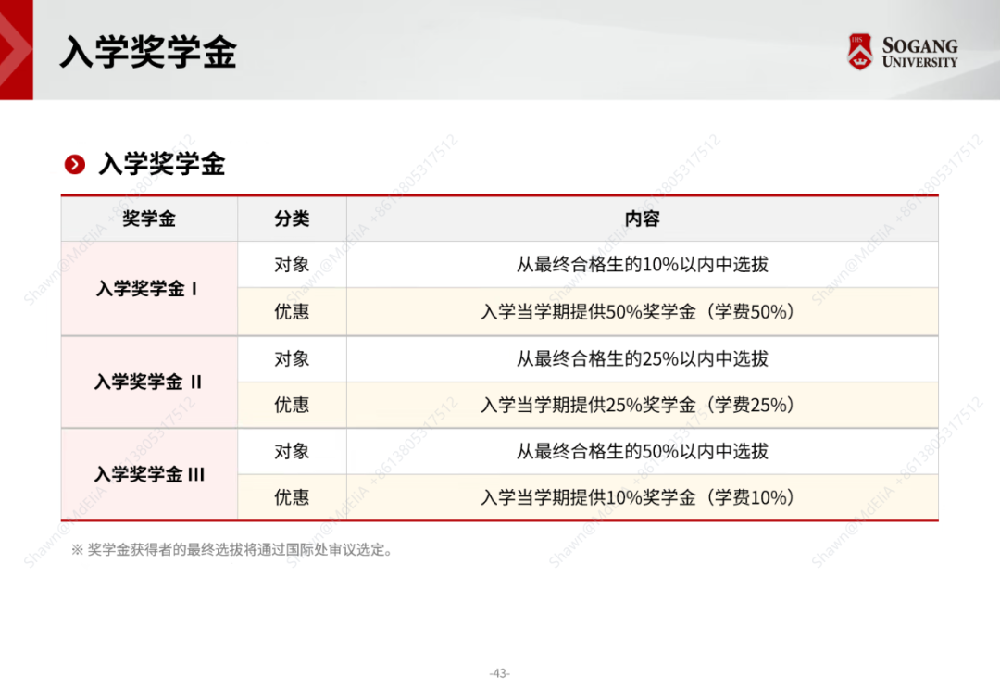Click 从最终合格生的25%以内中选拔 cell
Viewport: 1000px width, 689px height.
tap(642, 358)
